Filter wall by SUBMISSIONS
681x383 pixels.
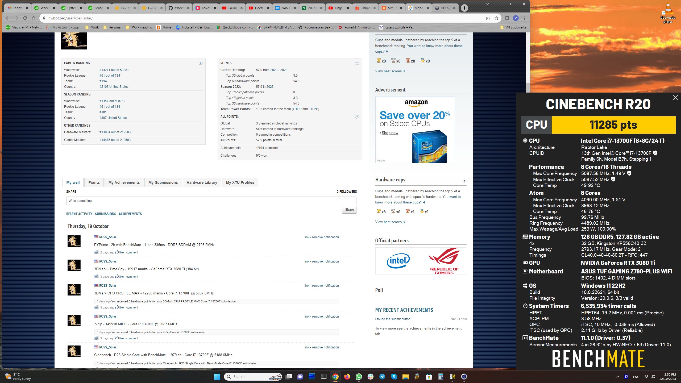point(105,214)
